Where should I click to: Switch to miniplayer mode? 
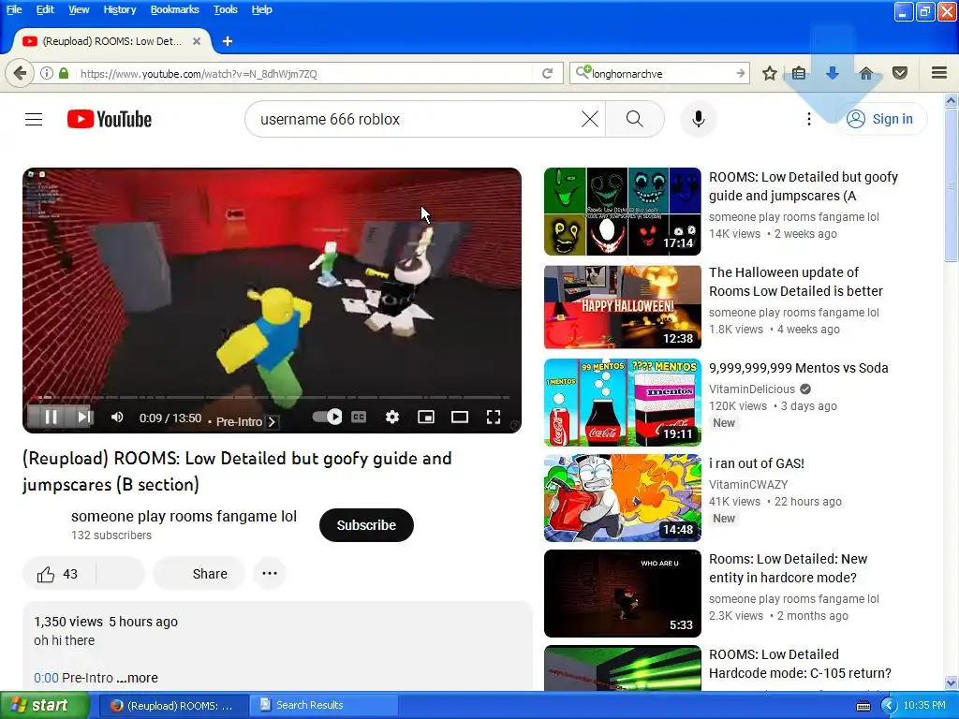426,417
